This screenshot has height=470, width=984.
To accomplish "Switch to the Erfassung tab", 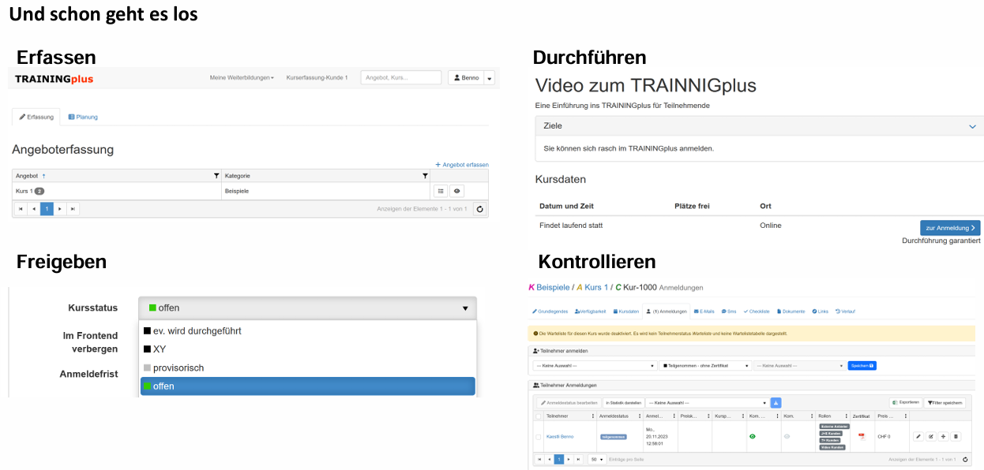I will click(x=36, y=117).
